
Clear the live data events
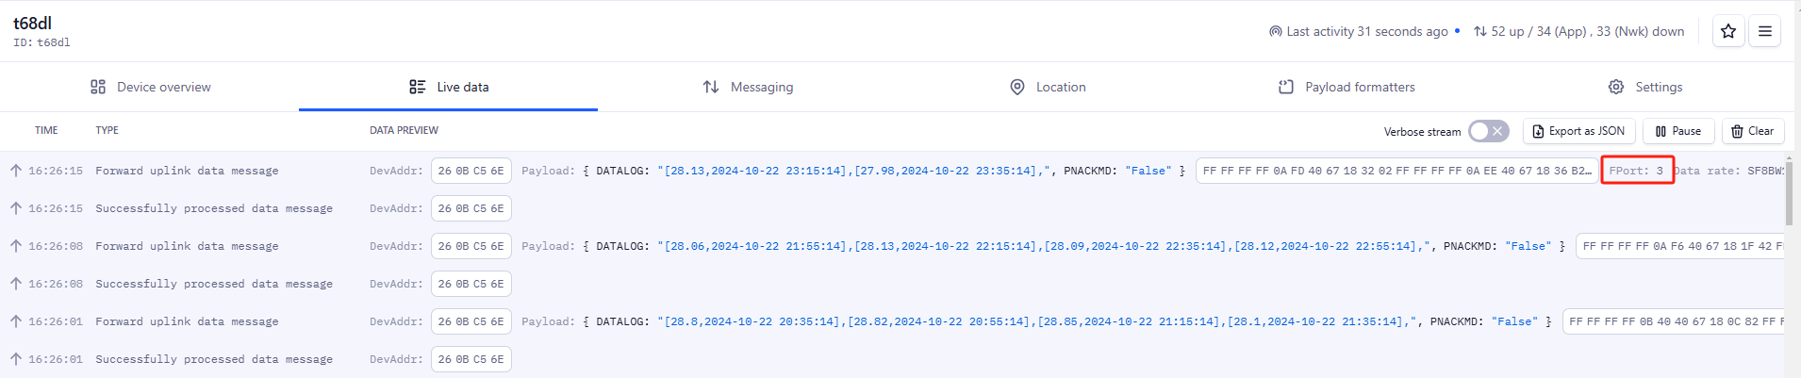pyautogui.click(x=1753, y=131)
